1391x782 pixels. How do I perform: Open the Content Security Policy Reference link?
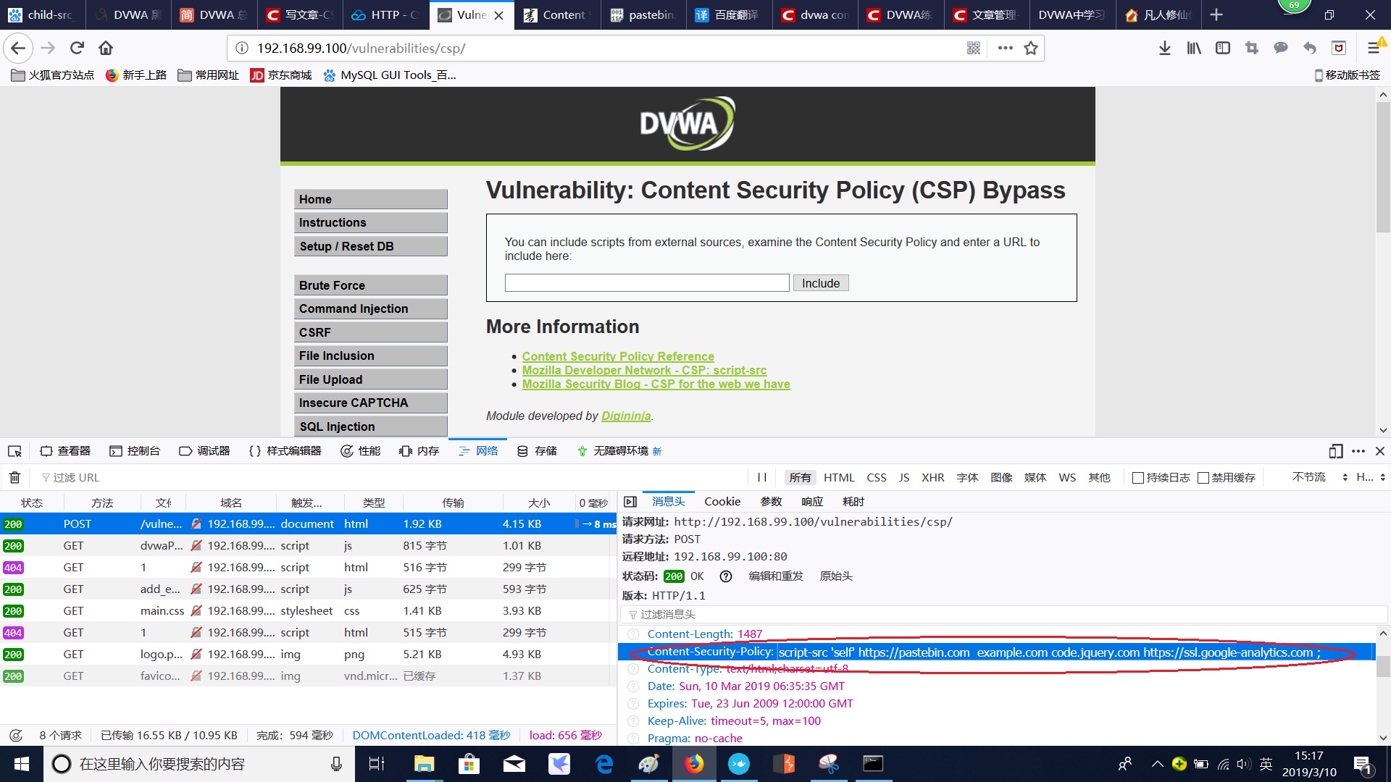618,356
